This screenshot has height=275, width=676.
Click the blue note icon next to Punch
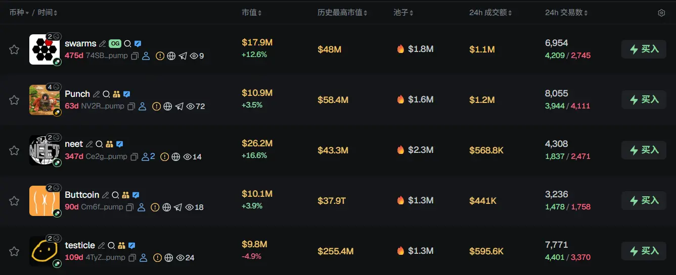point(127,94)
